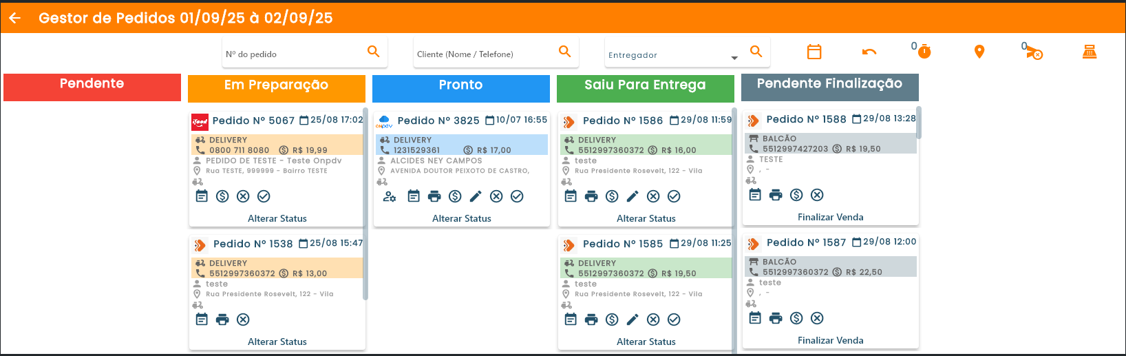The width and height of the screenshot is (1126, 356).
Task: Click the orange undo arrow icon
Action: click(x=869, y=52)
